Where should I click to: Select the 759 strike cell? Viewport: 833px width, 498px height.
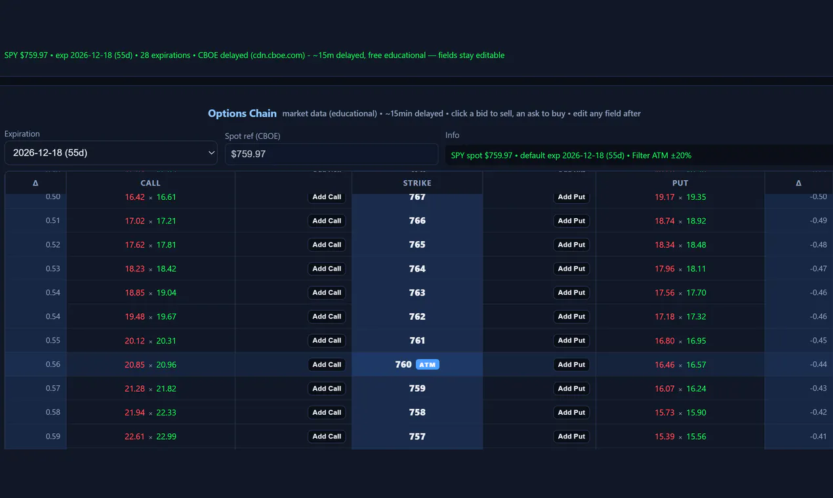417,389
